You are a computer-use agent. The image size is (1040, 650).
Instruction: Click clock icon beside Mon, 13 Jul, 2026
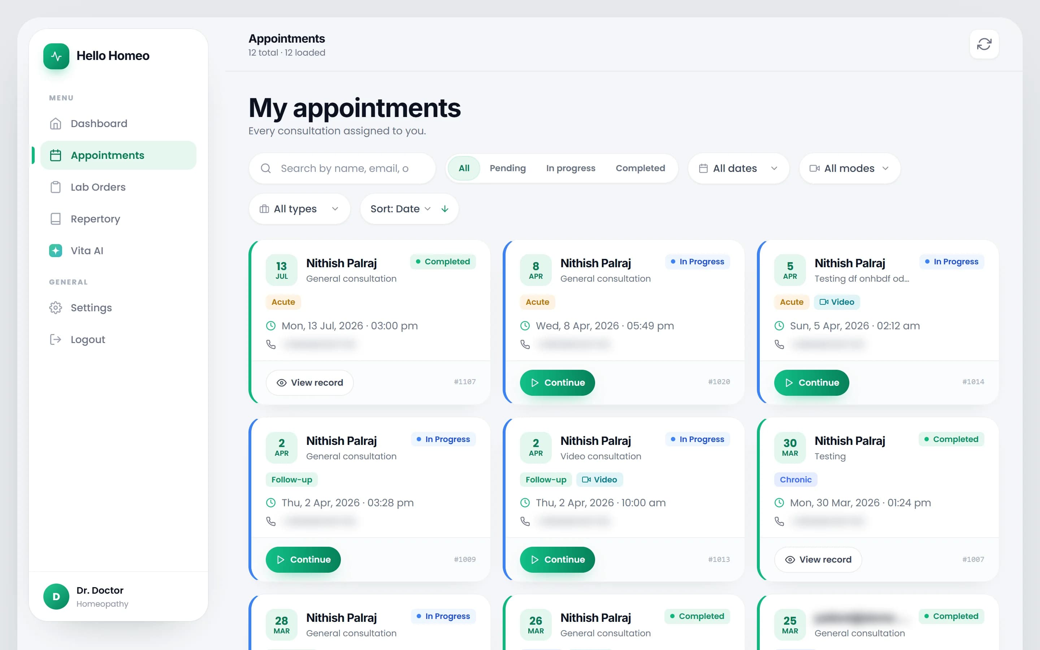pyautogui.click(x=271, y=326)
